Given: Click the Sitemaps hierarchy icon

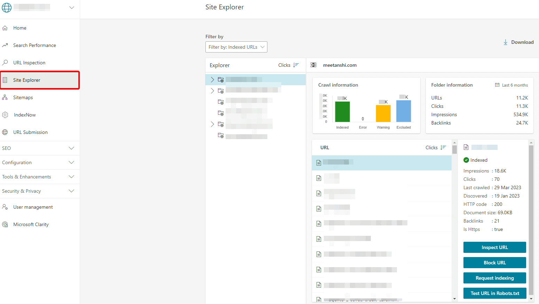Looking at the screenshot, I should (5, 97).
